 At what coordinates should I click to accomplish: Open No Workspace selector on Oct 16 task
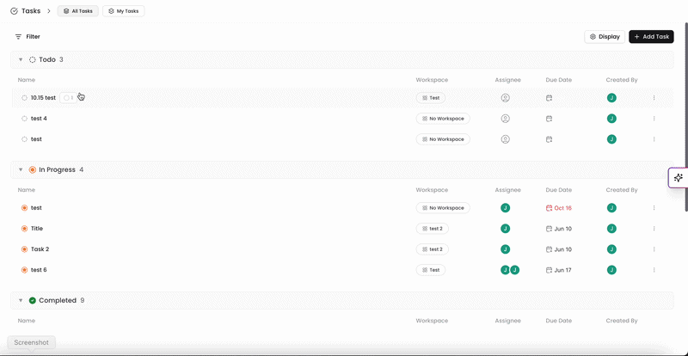click(x=443, y=208)
